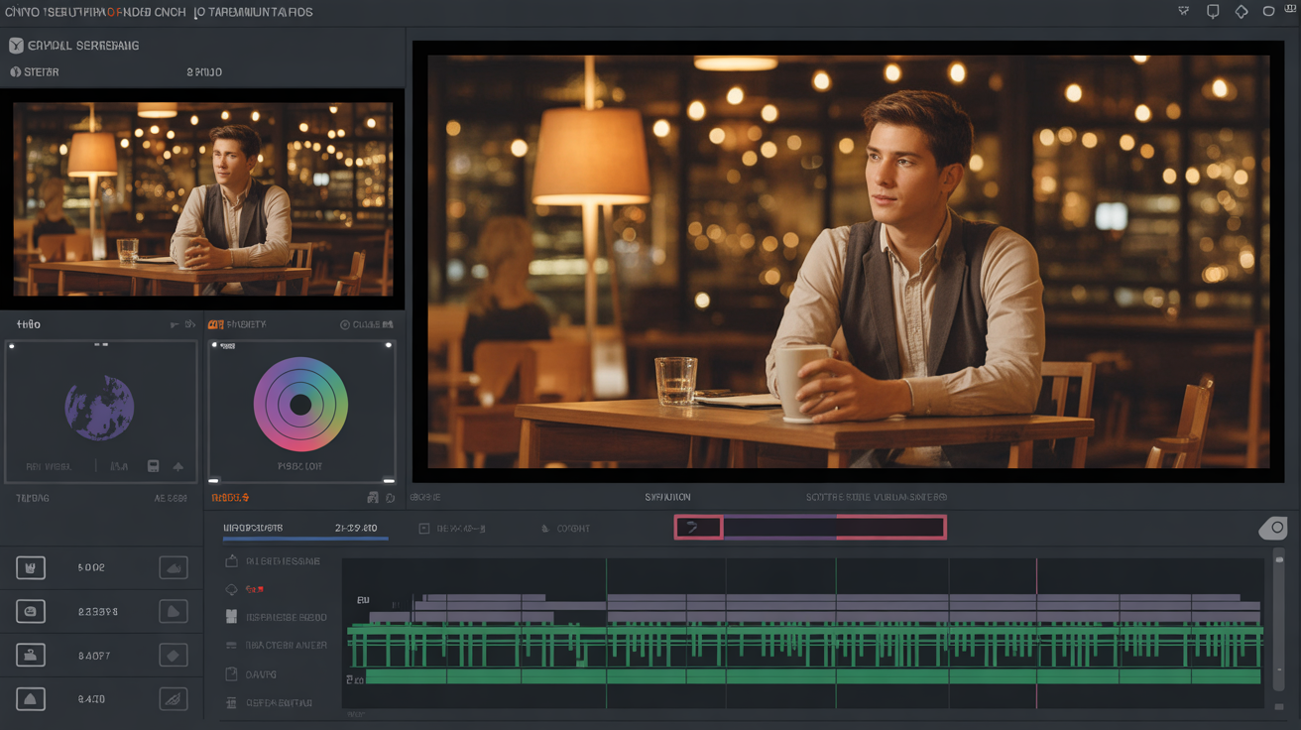Adjust the color wheel hue ring

coord(260,367)
